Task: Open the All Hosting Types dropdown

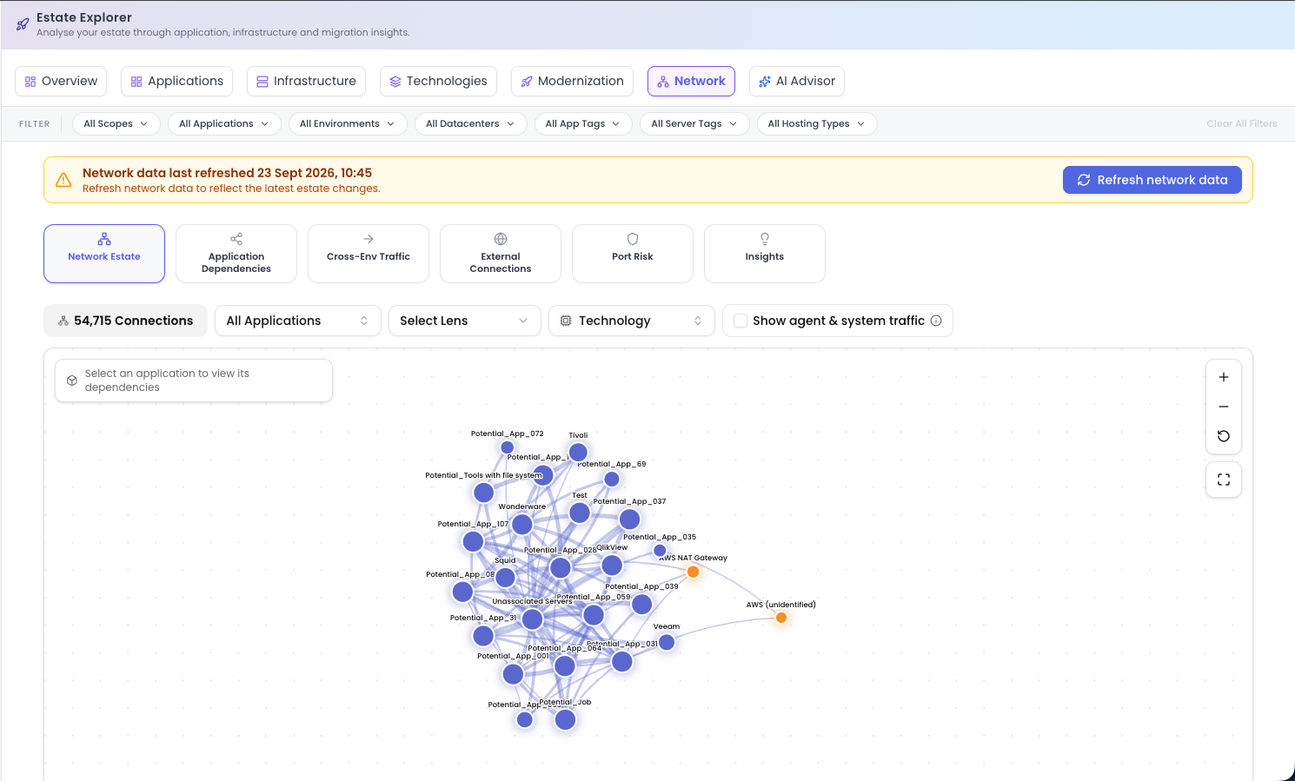Action: [817, 123]
